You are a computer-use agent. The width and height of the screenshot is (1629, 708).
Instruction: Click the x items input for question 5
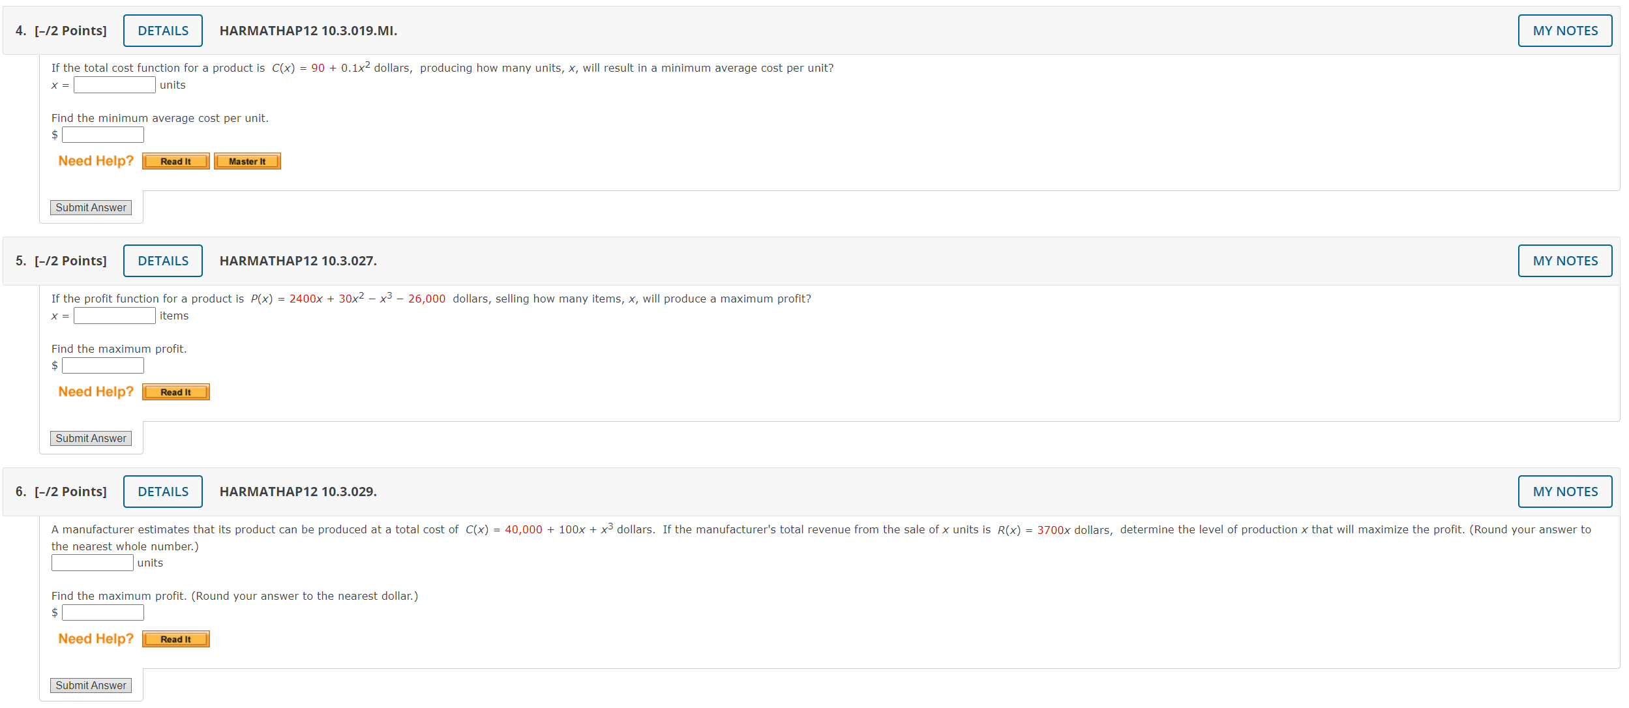[x=114, y=316]
